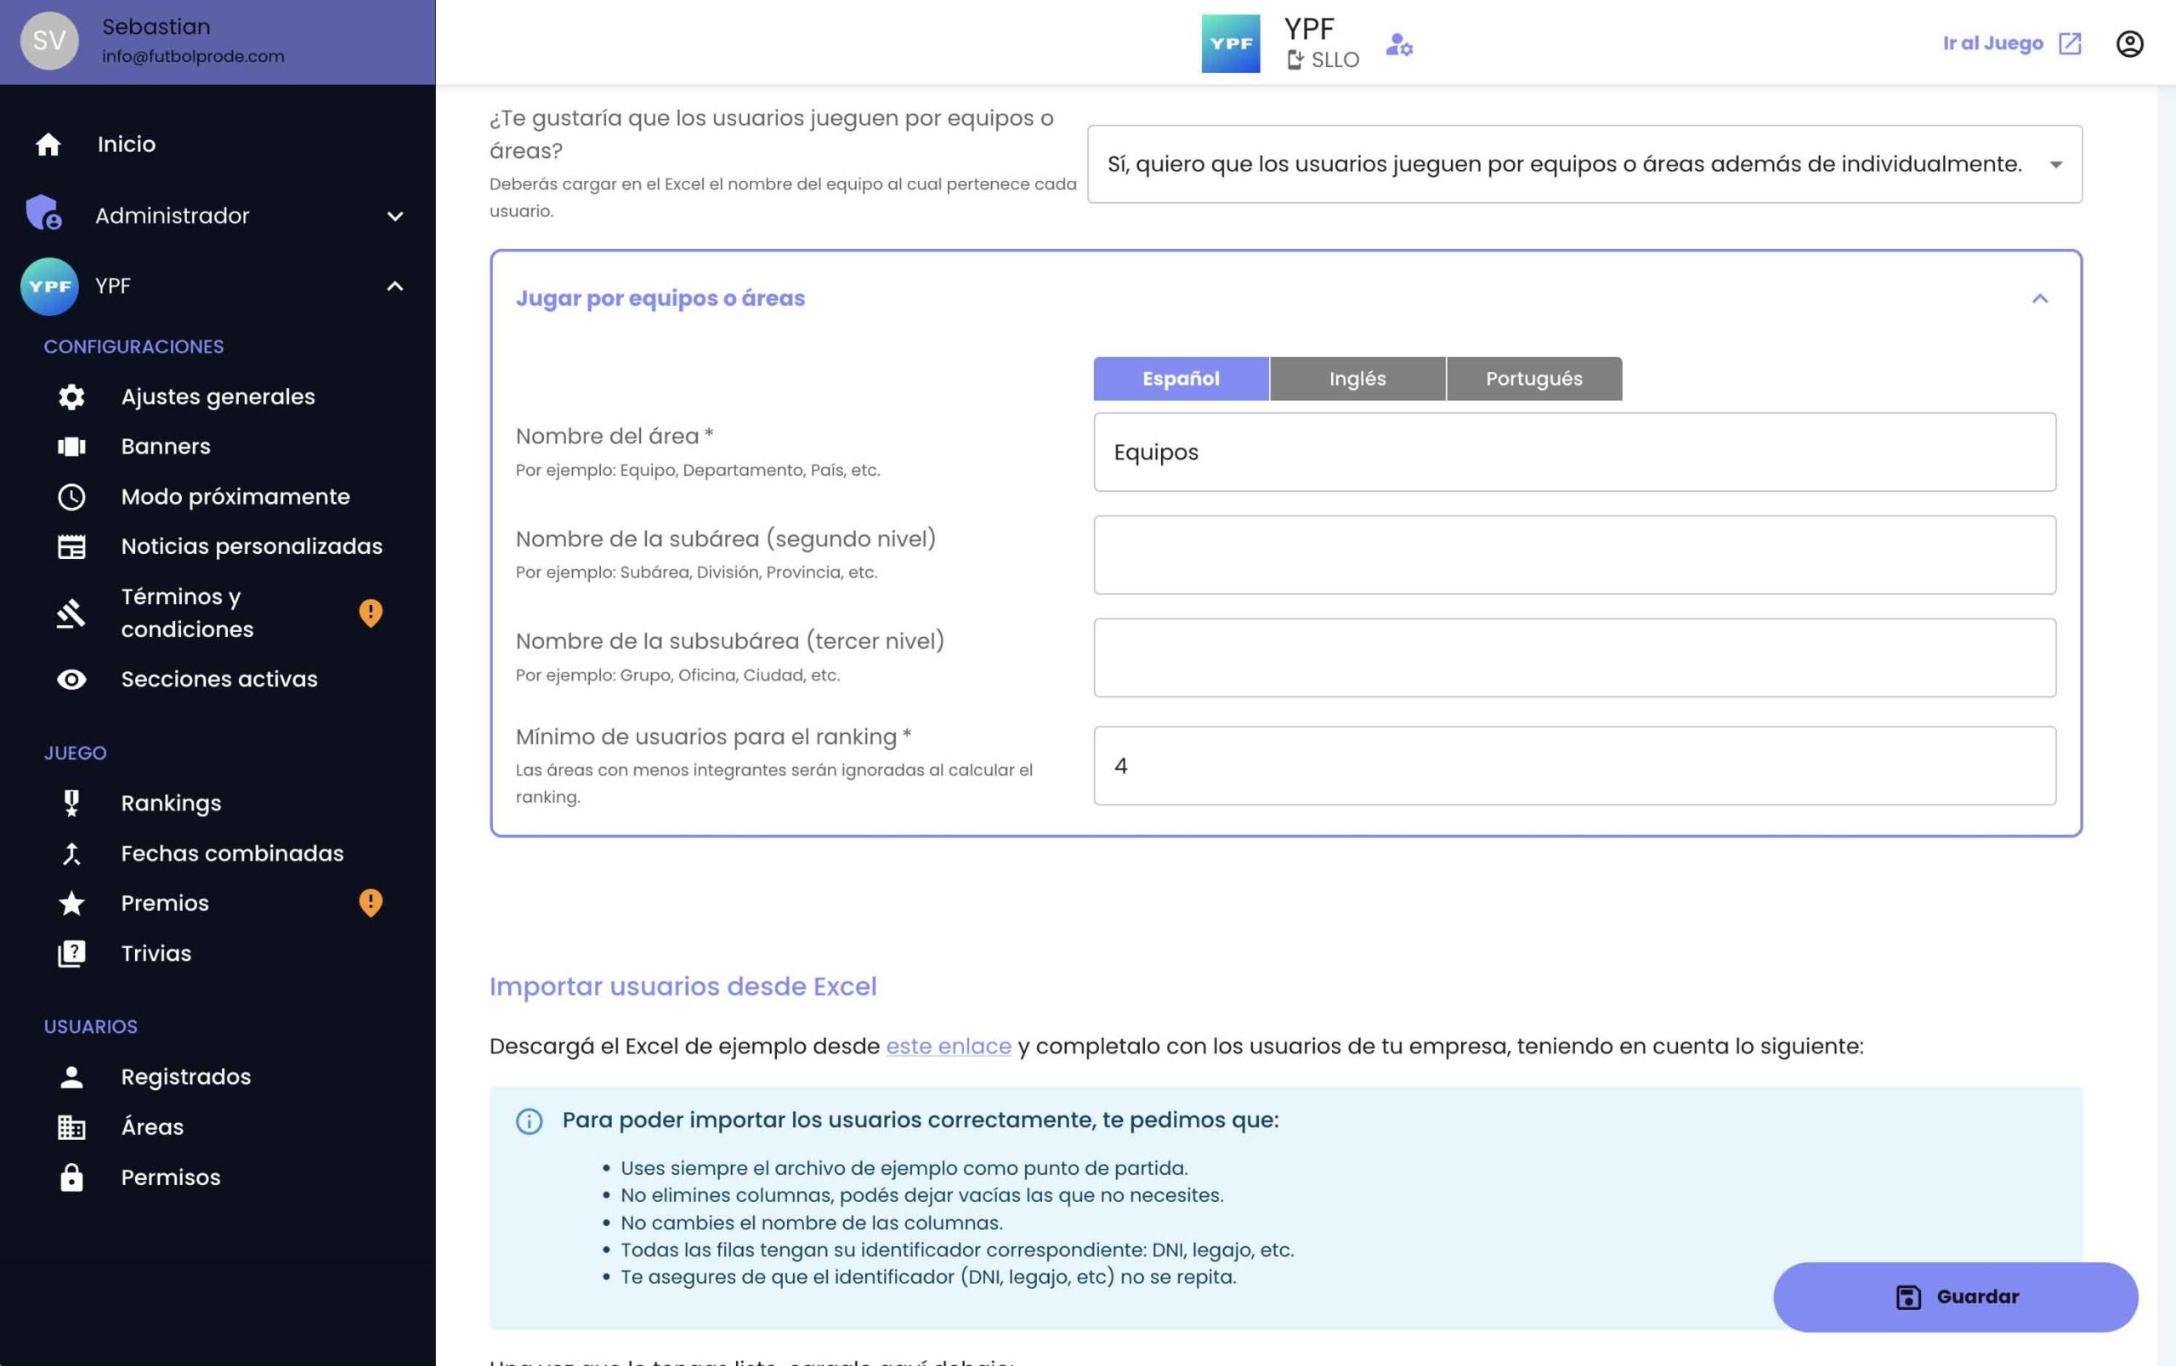
Task: Open Ajustes generales gear icon
Action: pos(71,397)
